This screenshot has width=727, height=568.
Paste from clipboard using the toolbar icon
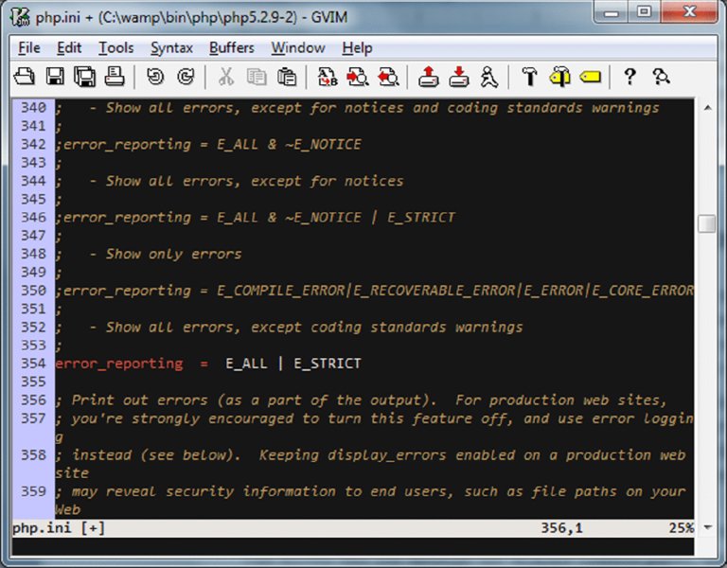click(x=287, y=77)
